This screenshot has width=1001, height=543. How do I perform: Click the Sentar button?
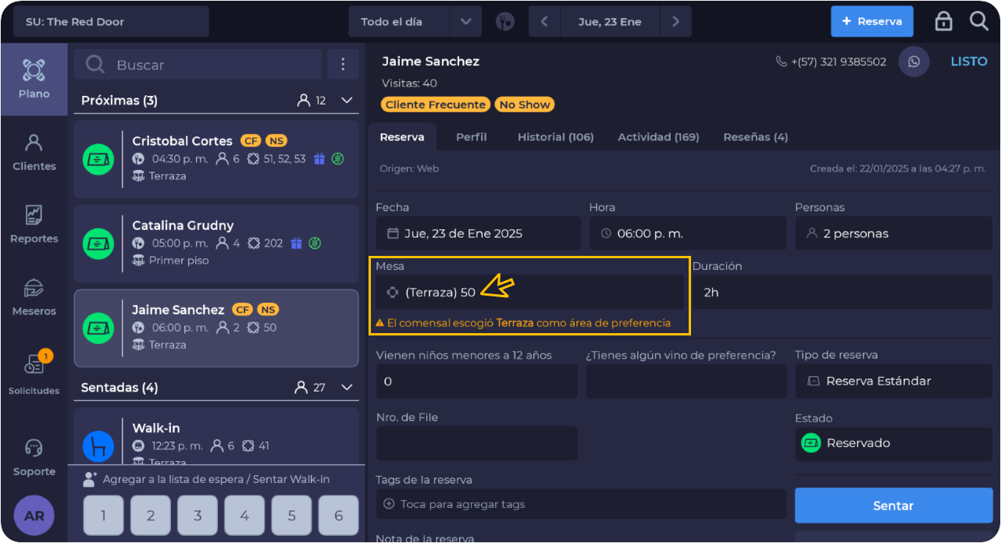point(893,506)
